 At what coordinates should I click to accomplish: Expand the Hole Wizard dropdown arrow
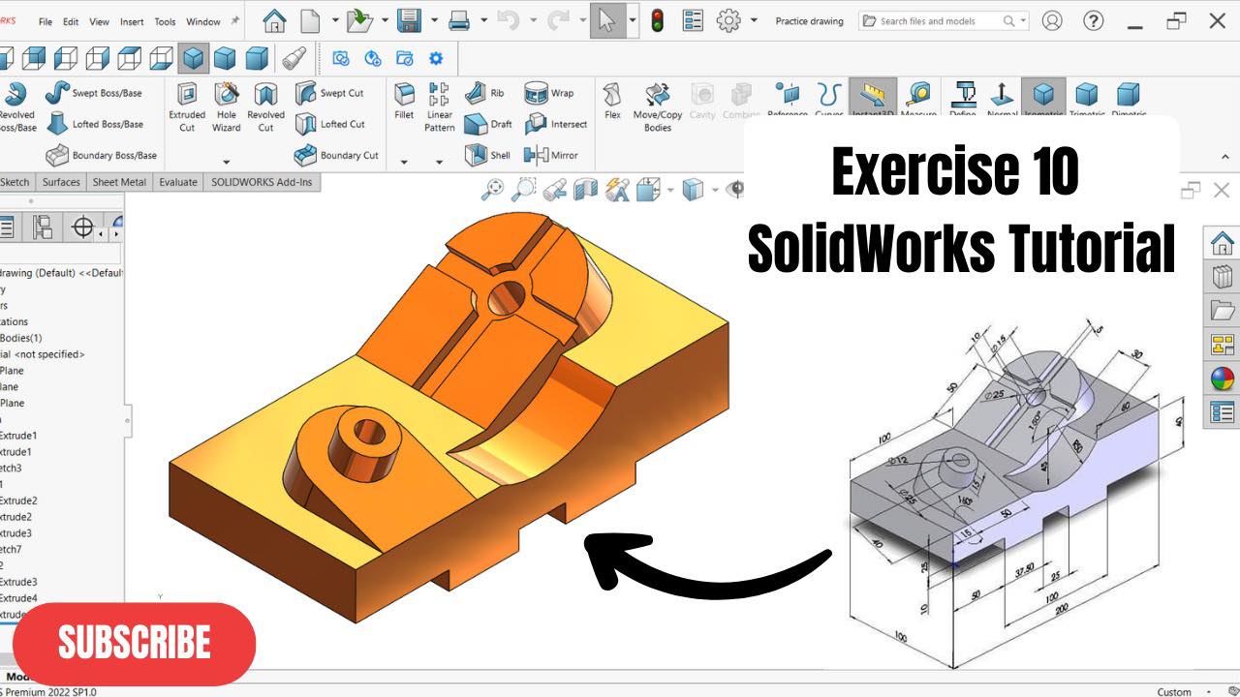227,162
